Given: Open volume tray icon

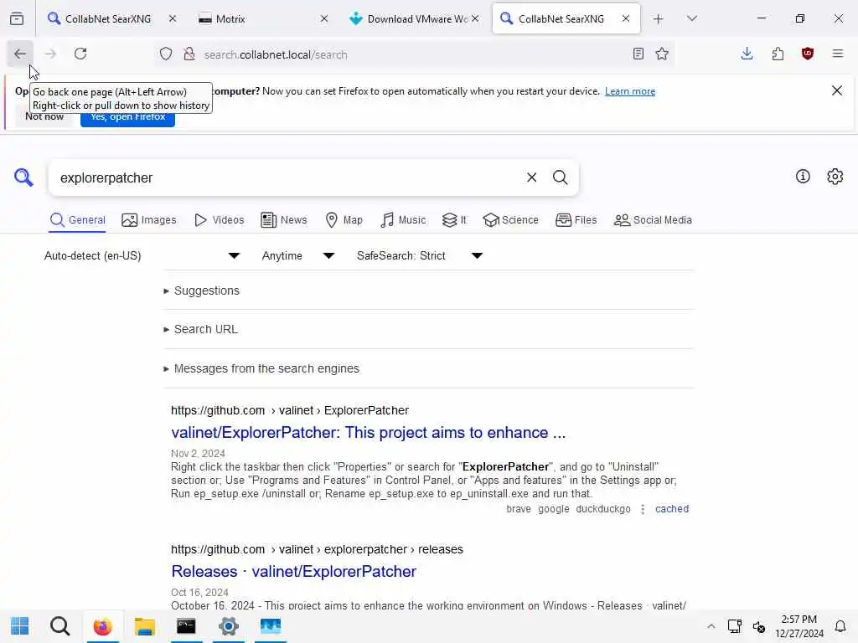Looking at the screenshot, I should pos(758,626).
